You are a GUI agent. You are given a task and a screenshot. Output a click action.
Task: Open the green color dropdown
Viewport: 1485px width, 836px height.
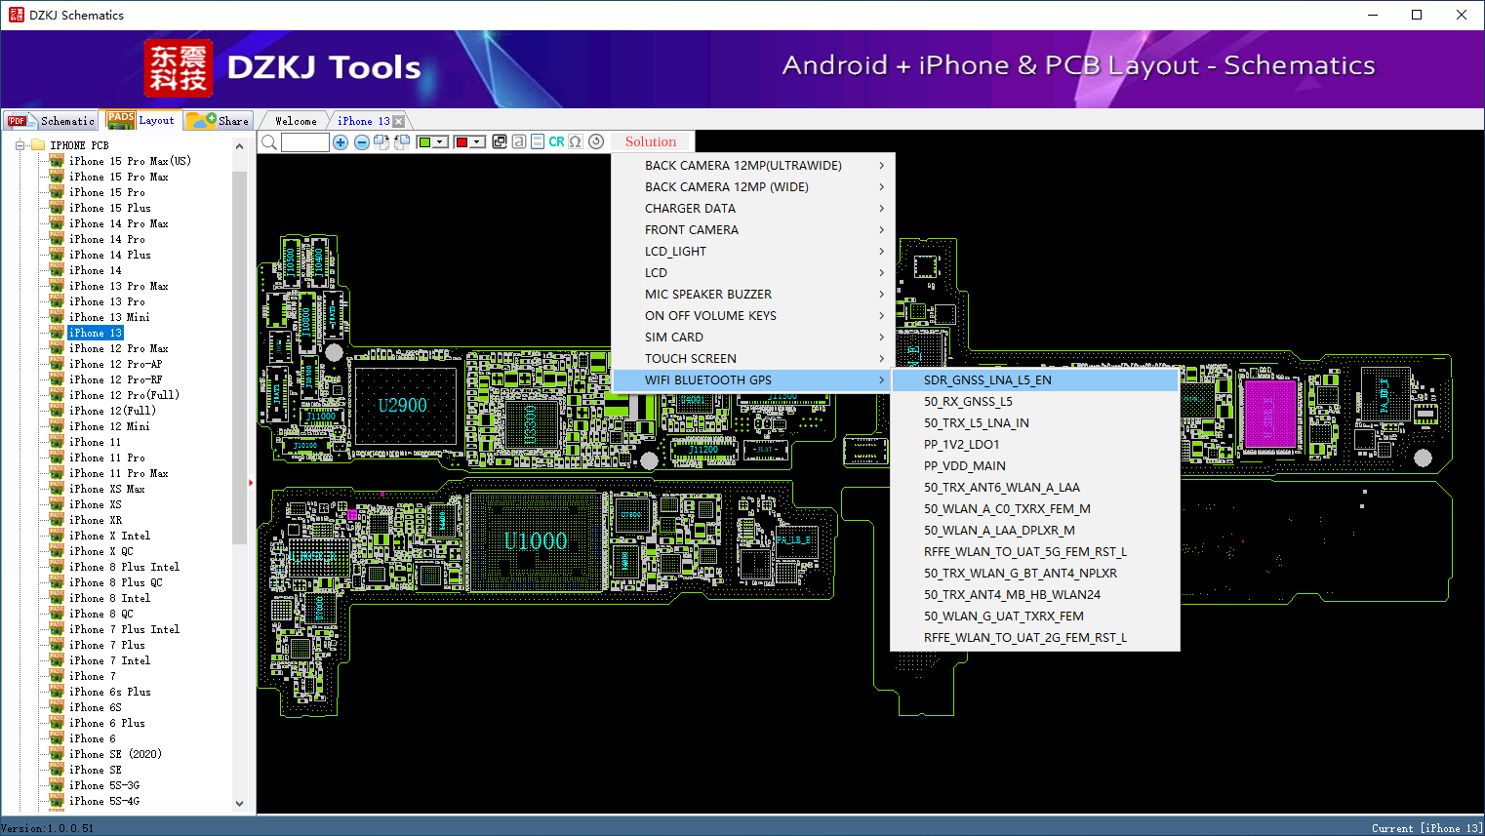point(441,142)
